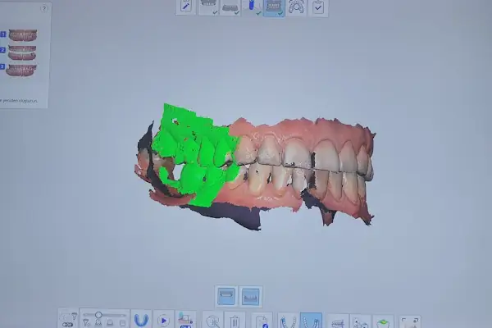Image resolution: width=492 pixels, height=328 pixels.
Task: Toggle the green reliability map icon
Action: coord(383,321)
